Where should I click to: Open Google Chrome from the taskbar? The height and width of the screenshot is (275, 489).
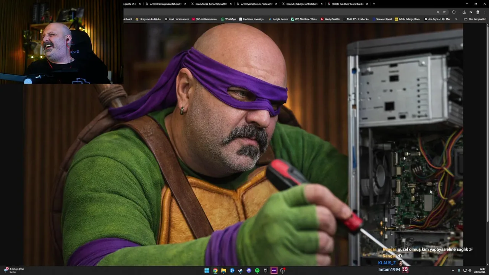click(215, 270)
